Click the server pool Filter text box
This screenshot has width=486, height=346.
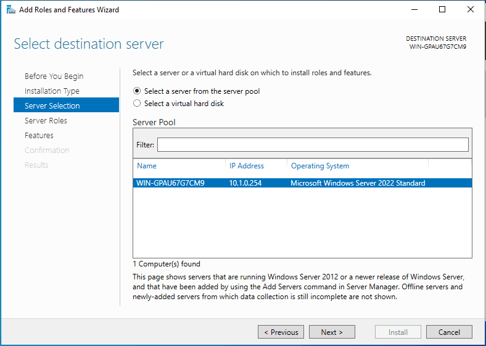click(x=312, y=145)
